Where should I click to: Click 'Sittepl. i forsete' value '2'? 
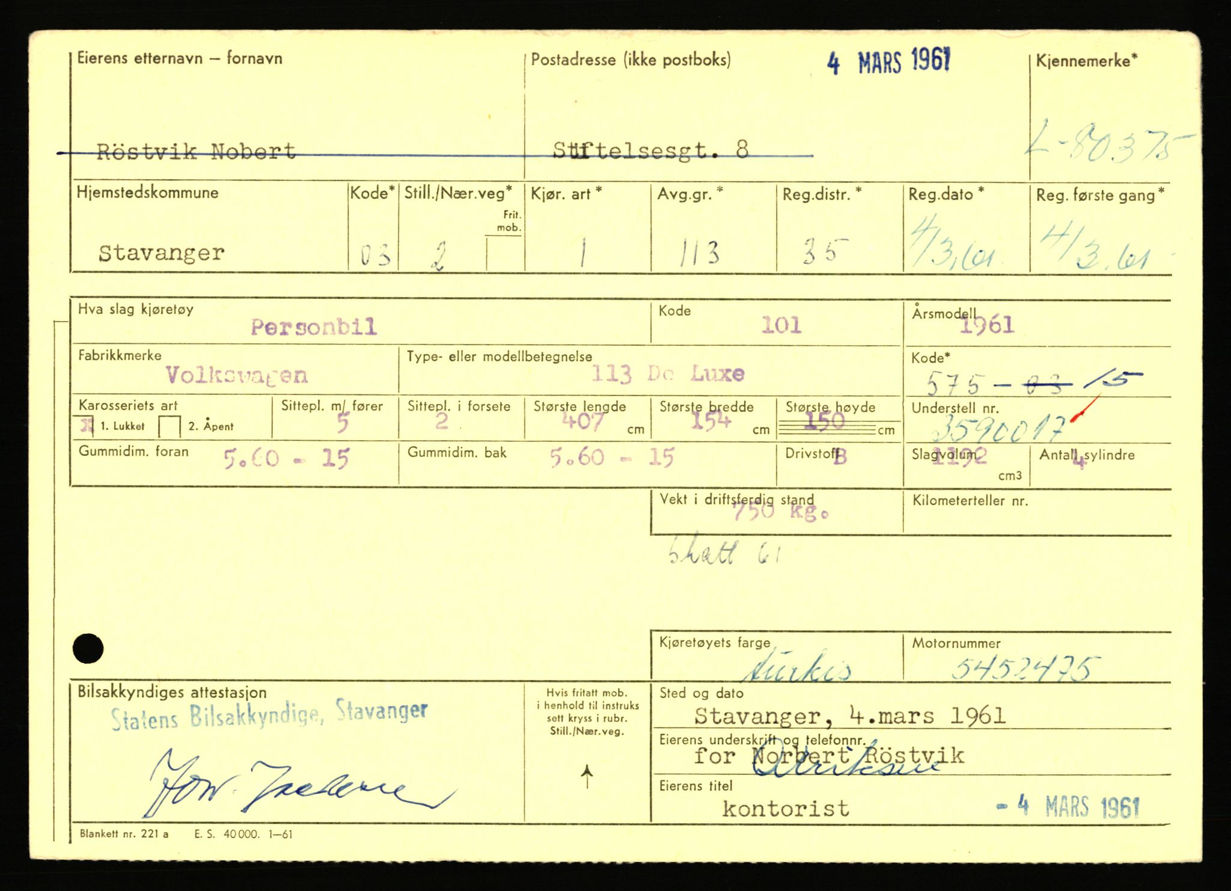[442, 421]
